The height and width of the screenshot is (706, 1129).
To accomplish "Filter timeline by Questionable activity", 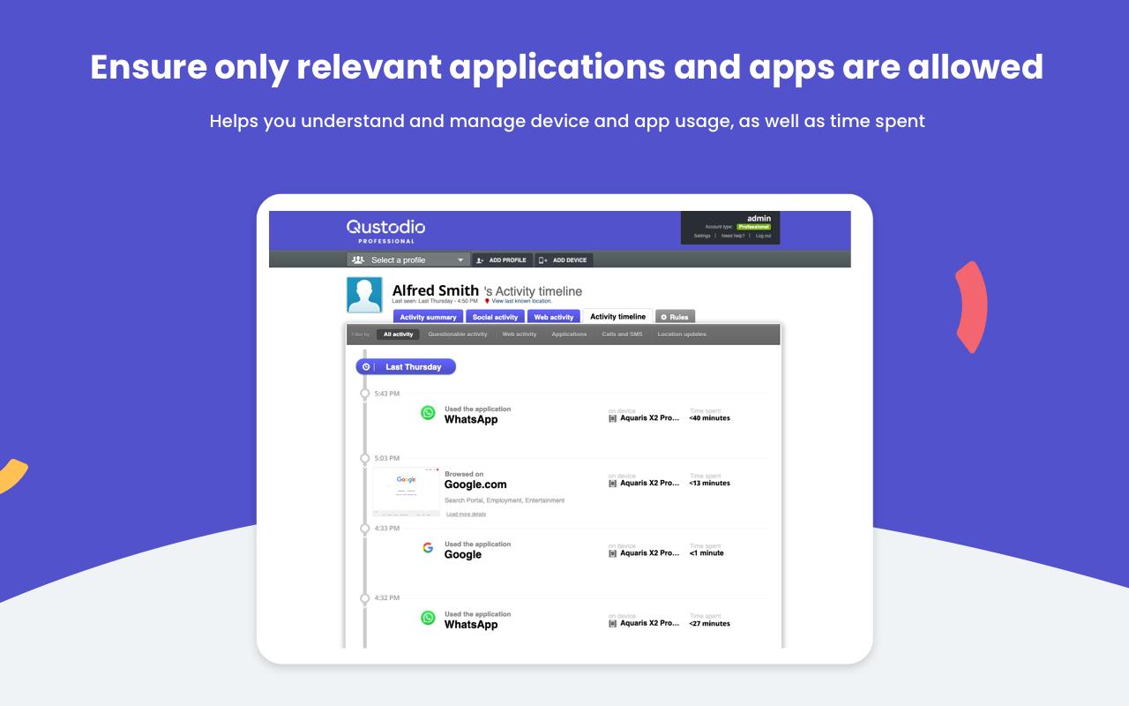I will pyautogui.click(x=457, y=334).
